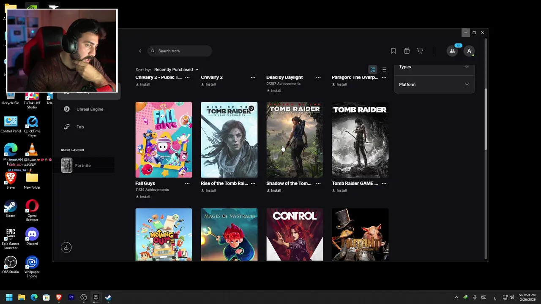Install Shadow of the Tomb Raider
The height and width of the screenshot is (304, 541).
[274, 190]
